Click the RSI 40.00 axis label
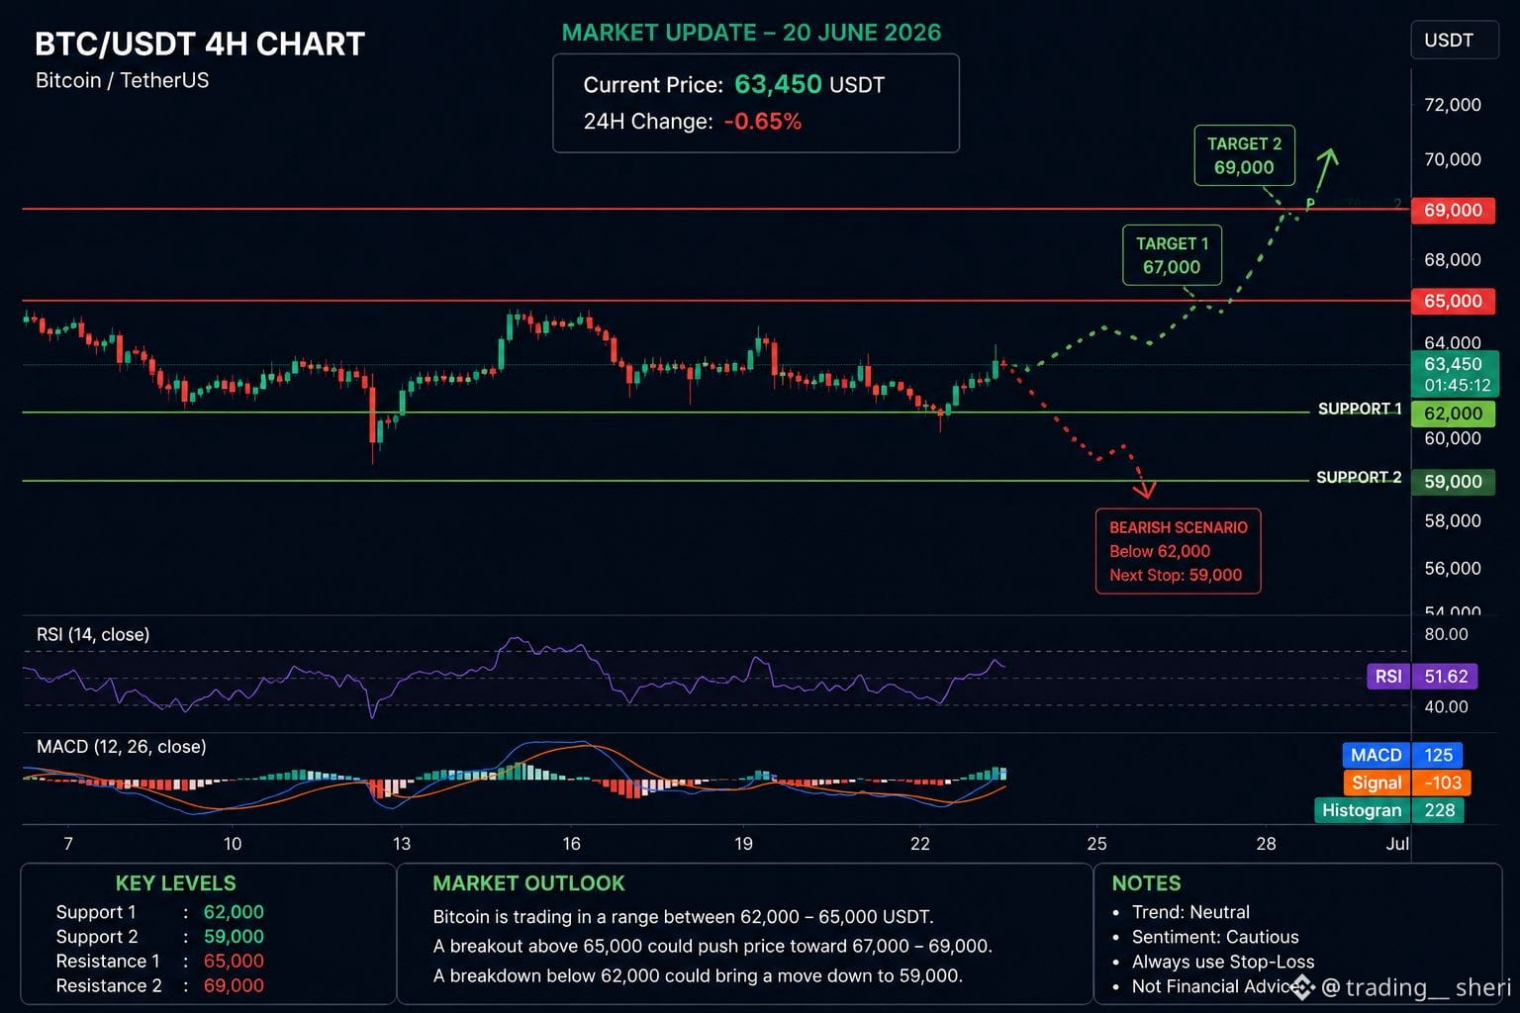Viewport: 1520px width, 1013px height. 1446,706
